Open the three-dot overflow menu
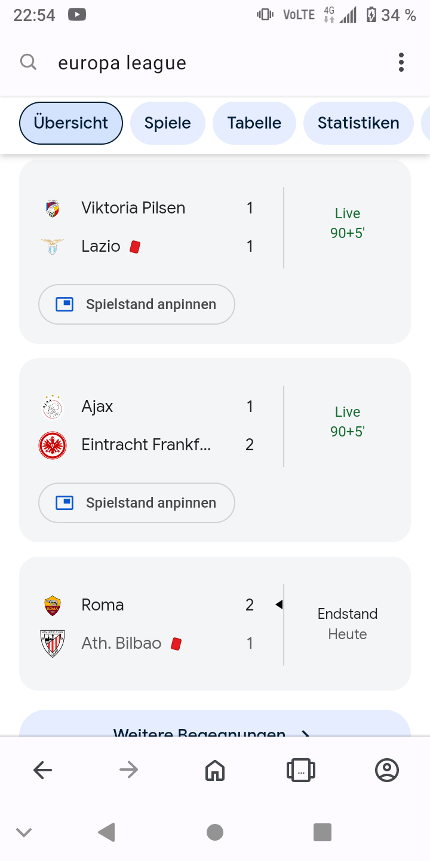Viewport: 430px width, 861px height. (401, 62)
